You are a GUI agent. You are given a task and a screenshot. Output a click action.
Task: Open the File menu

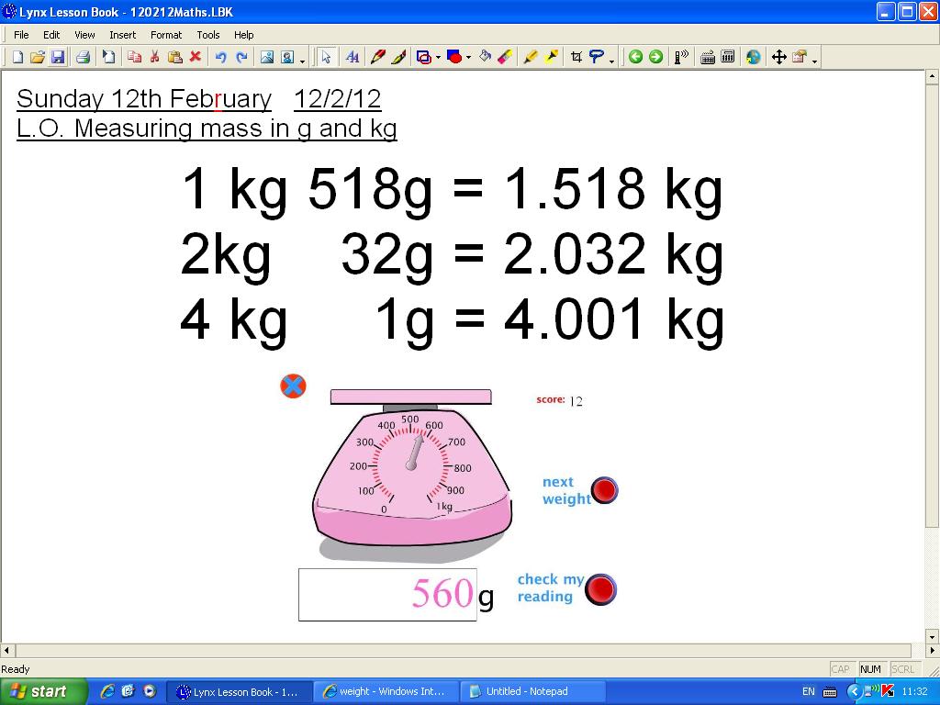click(x=21, y=35)
